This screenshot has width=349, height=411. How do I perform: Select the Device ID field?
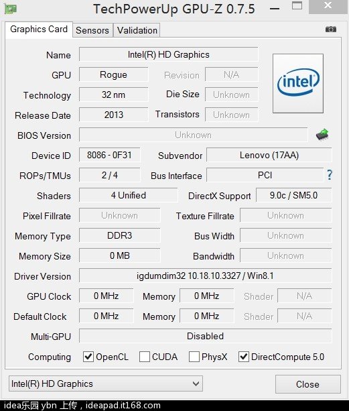point(109,155)
